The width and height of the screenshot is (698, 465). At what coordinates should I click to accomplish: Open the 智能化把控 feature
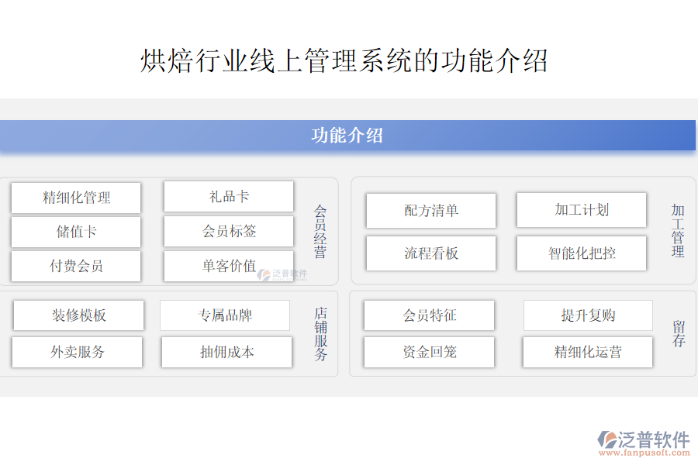tap(582, 252)
